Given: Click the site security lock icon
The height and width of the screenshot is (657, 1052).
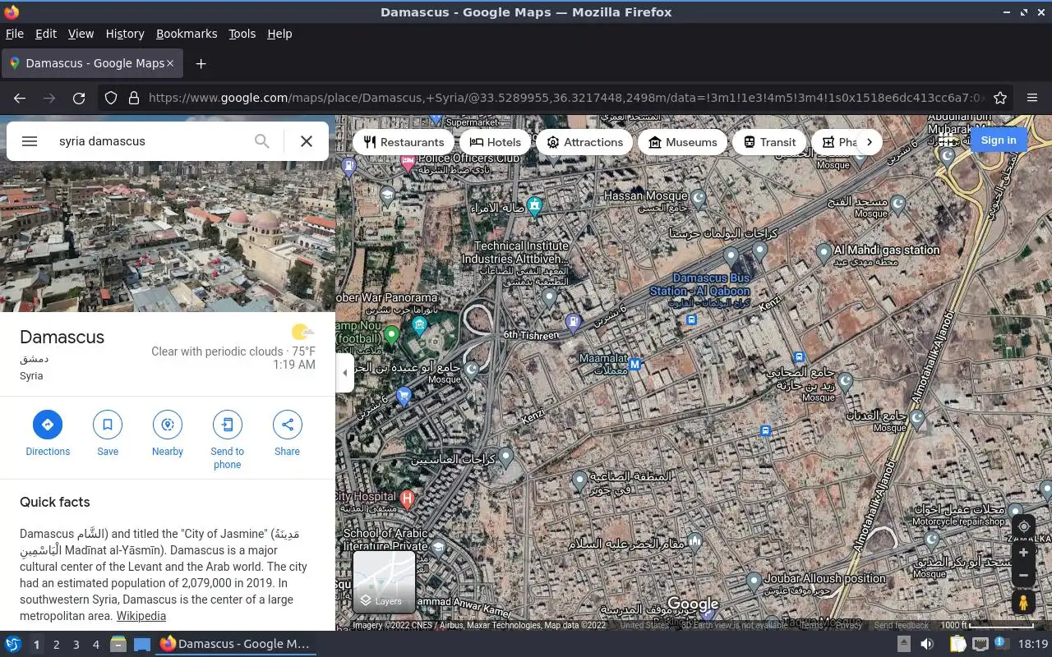Looking at the screenshot, I should coord(134,98).
